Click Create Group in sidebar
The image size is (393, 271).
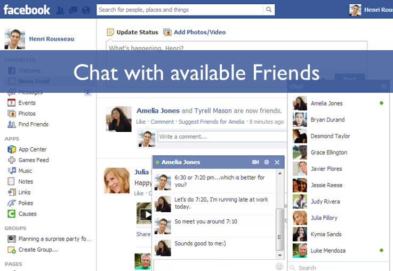click(x=38, y=249)
